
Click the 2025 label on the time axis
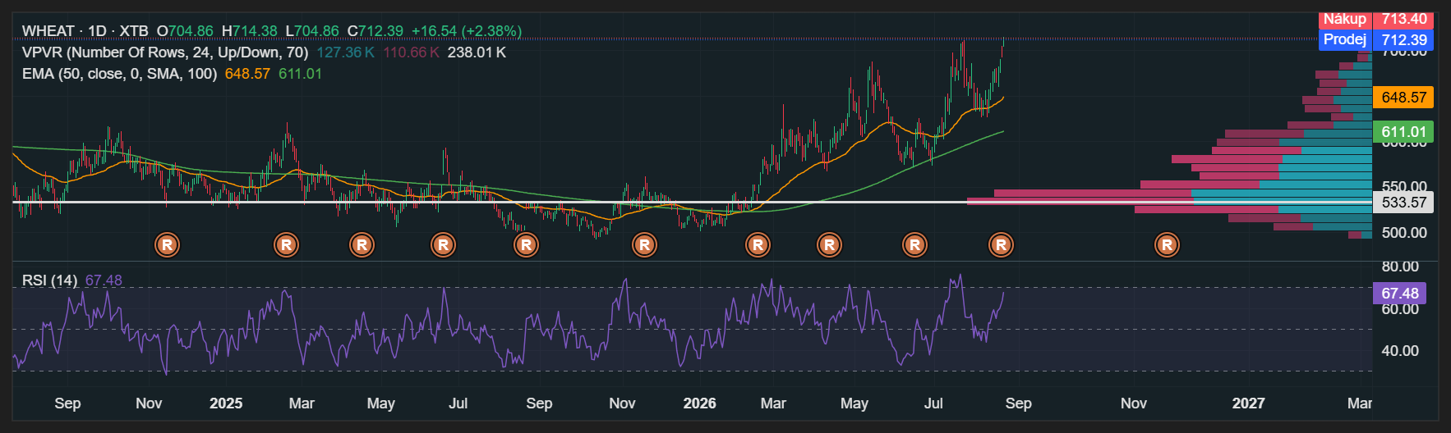click(226, 403)
